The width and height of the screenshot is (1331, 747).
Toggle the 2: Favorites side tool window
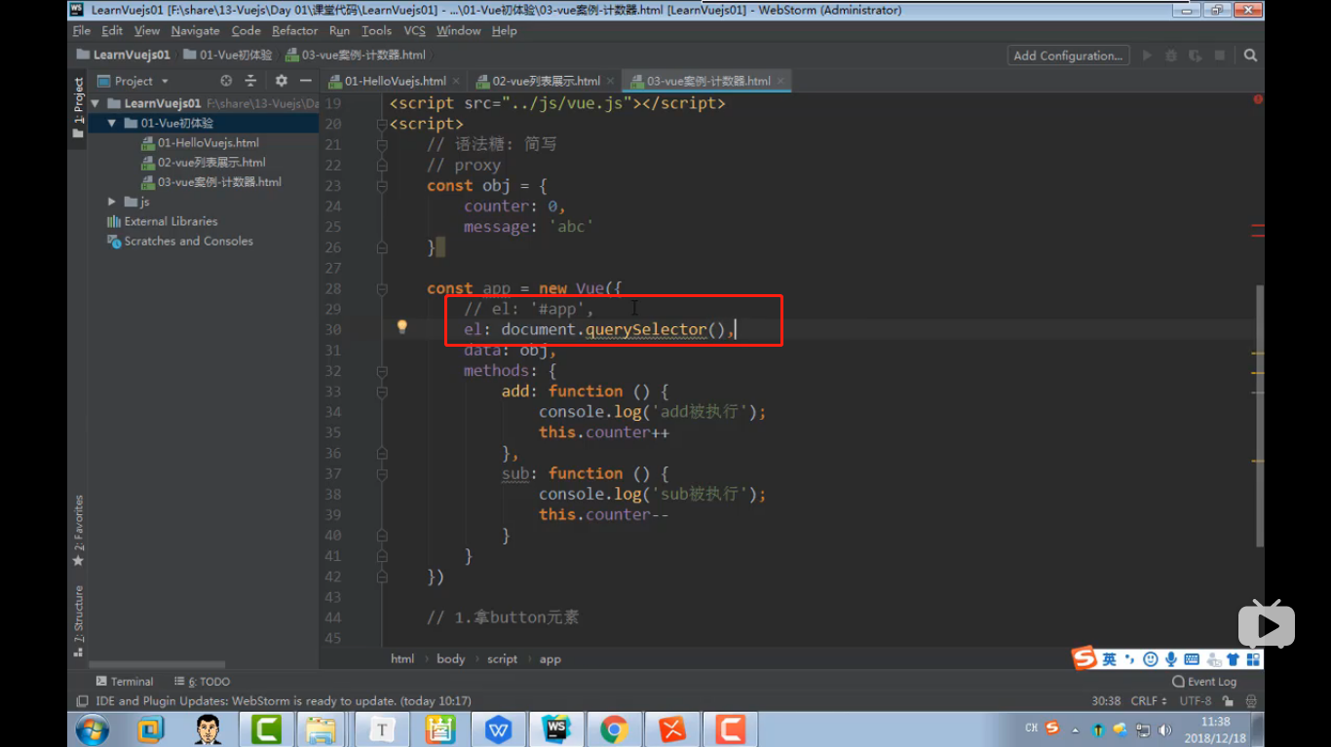[78, 531]
